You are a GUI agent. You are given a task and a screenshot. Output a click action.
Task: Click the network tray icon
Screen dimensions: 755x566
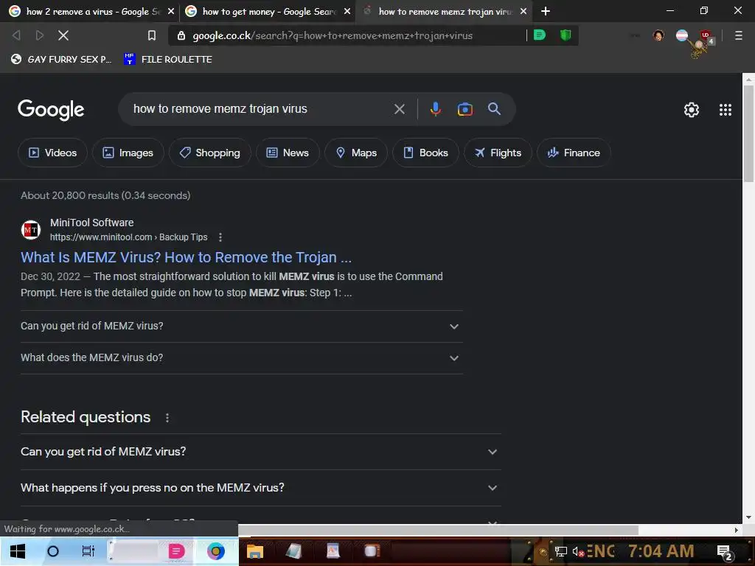coord(560,551)
